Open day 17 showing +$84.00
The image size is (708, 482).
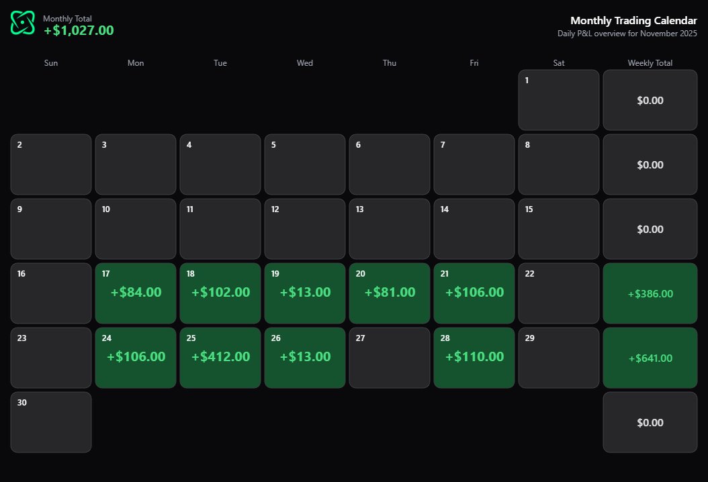point(136,293)
